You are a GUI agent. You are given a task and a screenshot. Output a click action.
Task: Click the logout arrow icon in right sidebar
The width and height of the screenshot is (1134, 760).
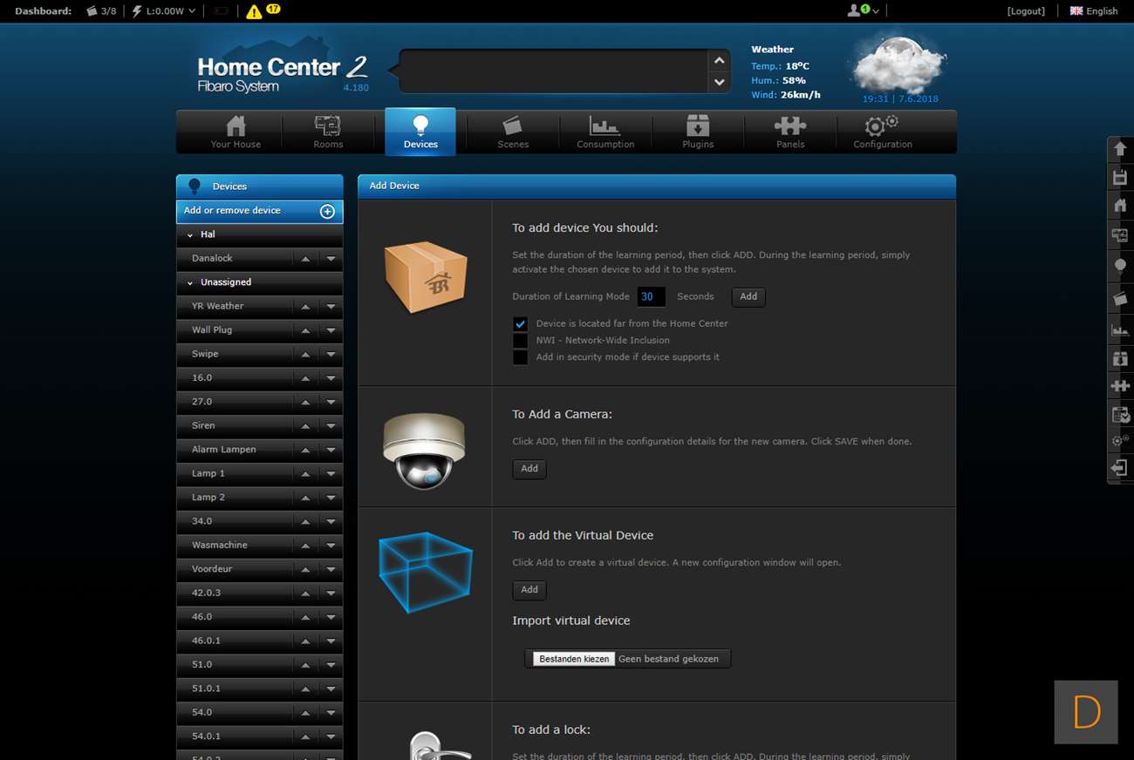coord(1120,468)
